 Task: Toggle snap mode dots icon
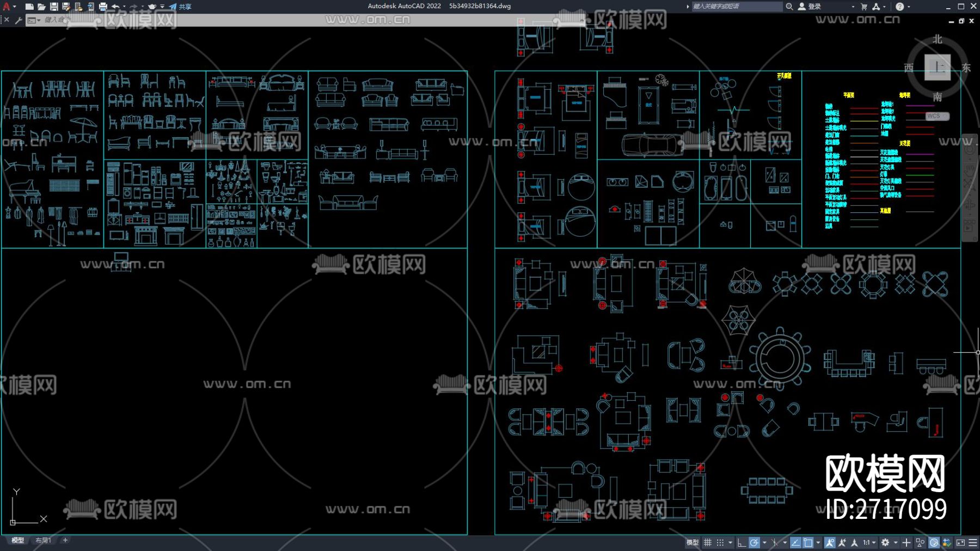click(x=720, y=542)
